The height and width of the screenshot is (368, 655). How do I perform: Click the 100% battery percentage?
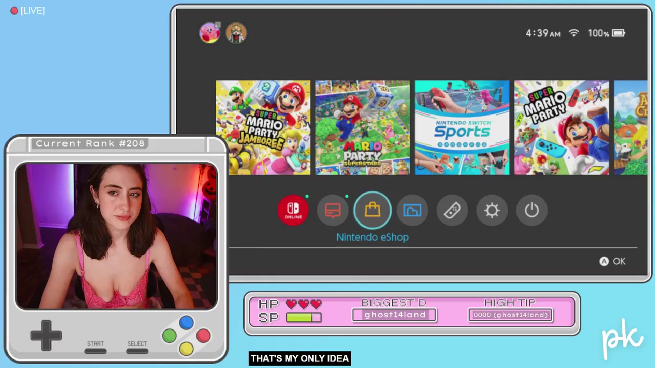(598, 33)
